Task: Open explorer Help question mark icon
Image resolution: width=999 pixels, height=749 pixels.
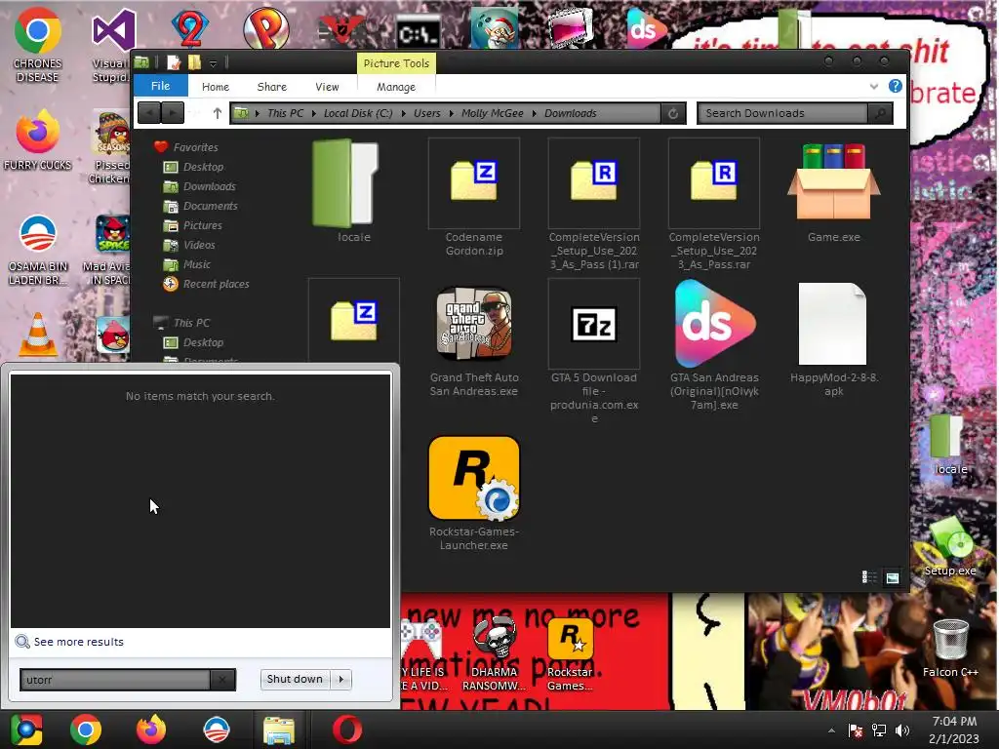Action: pos(896,86)
